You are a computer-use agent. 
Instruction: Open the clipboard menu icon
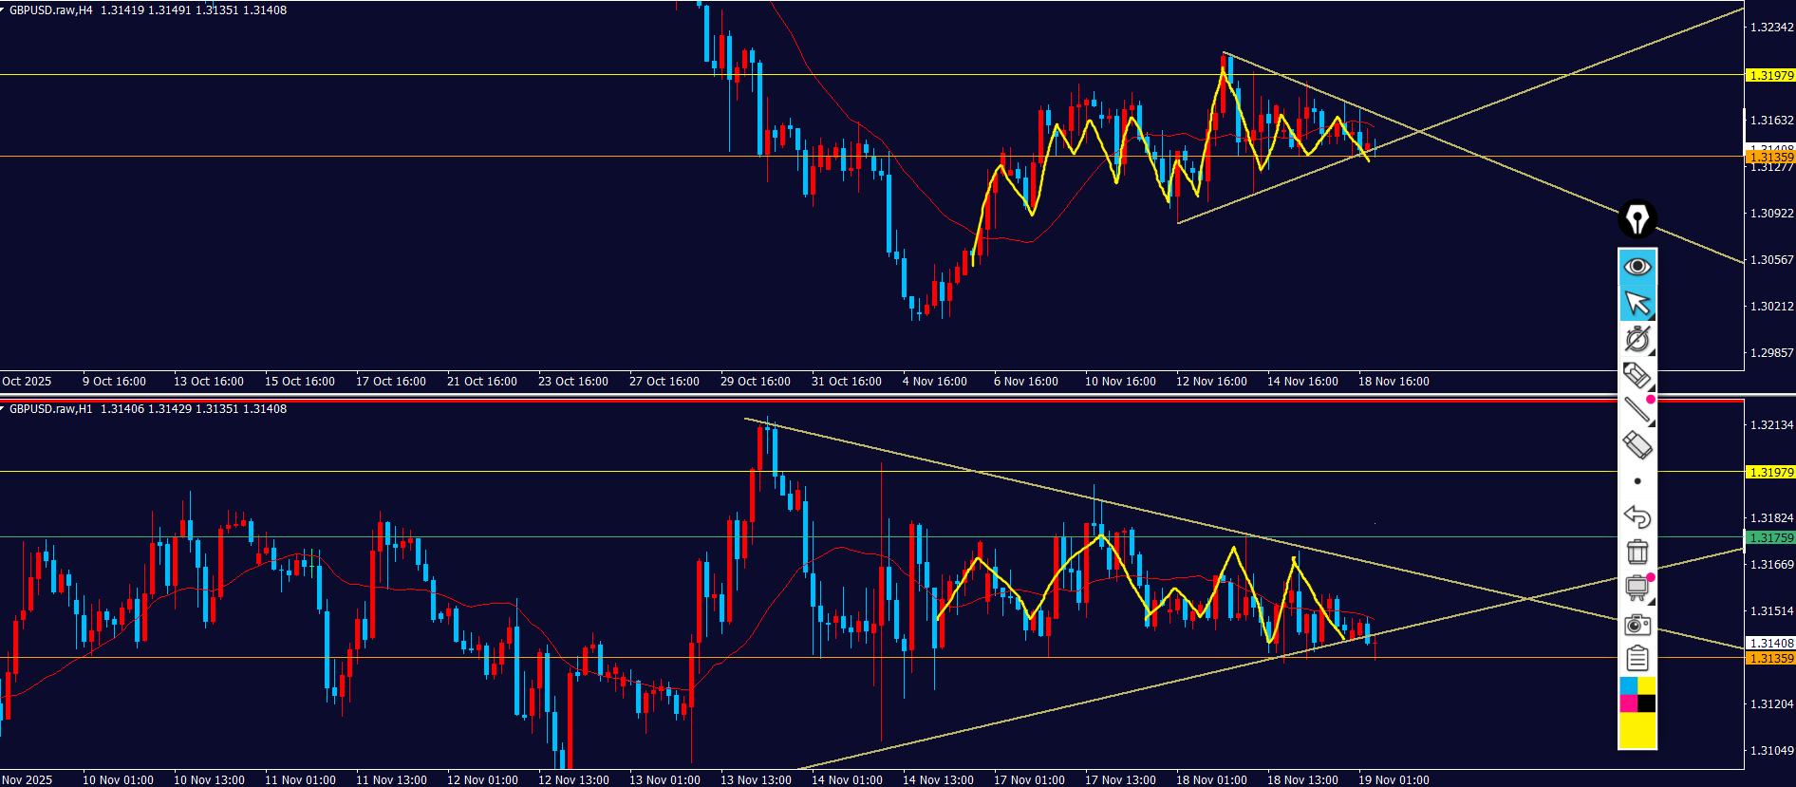point(1637,659)
